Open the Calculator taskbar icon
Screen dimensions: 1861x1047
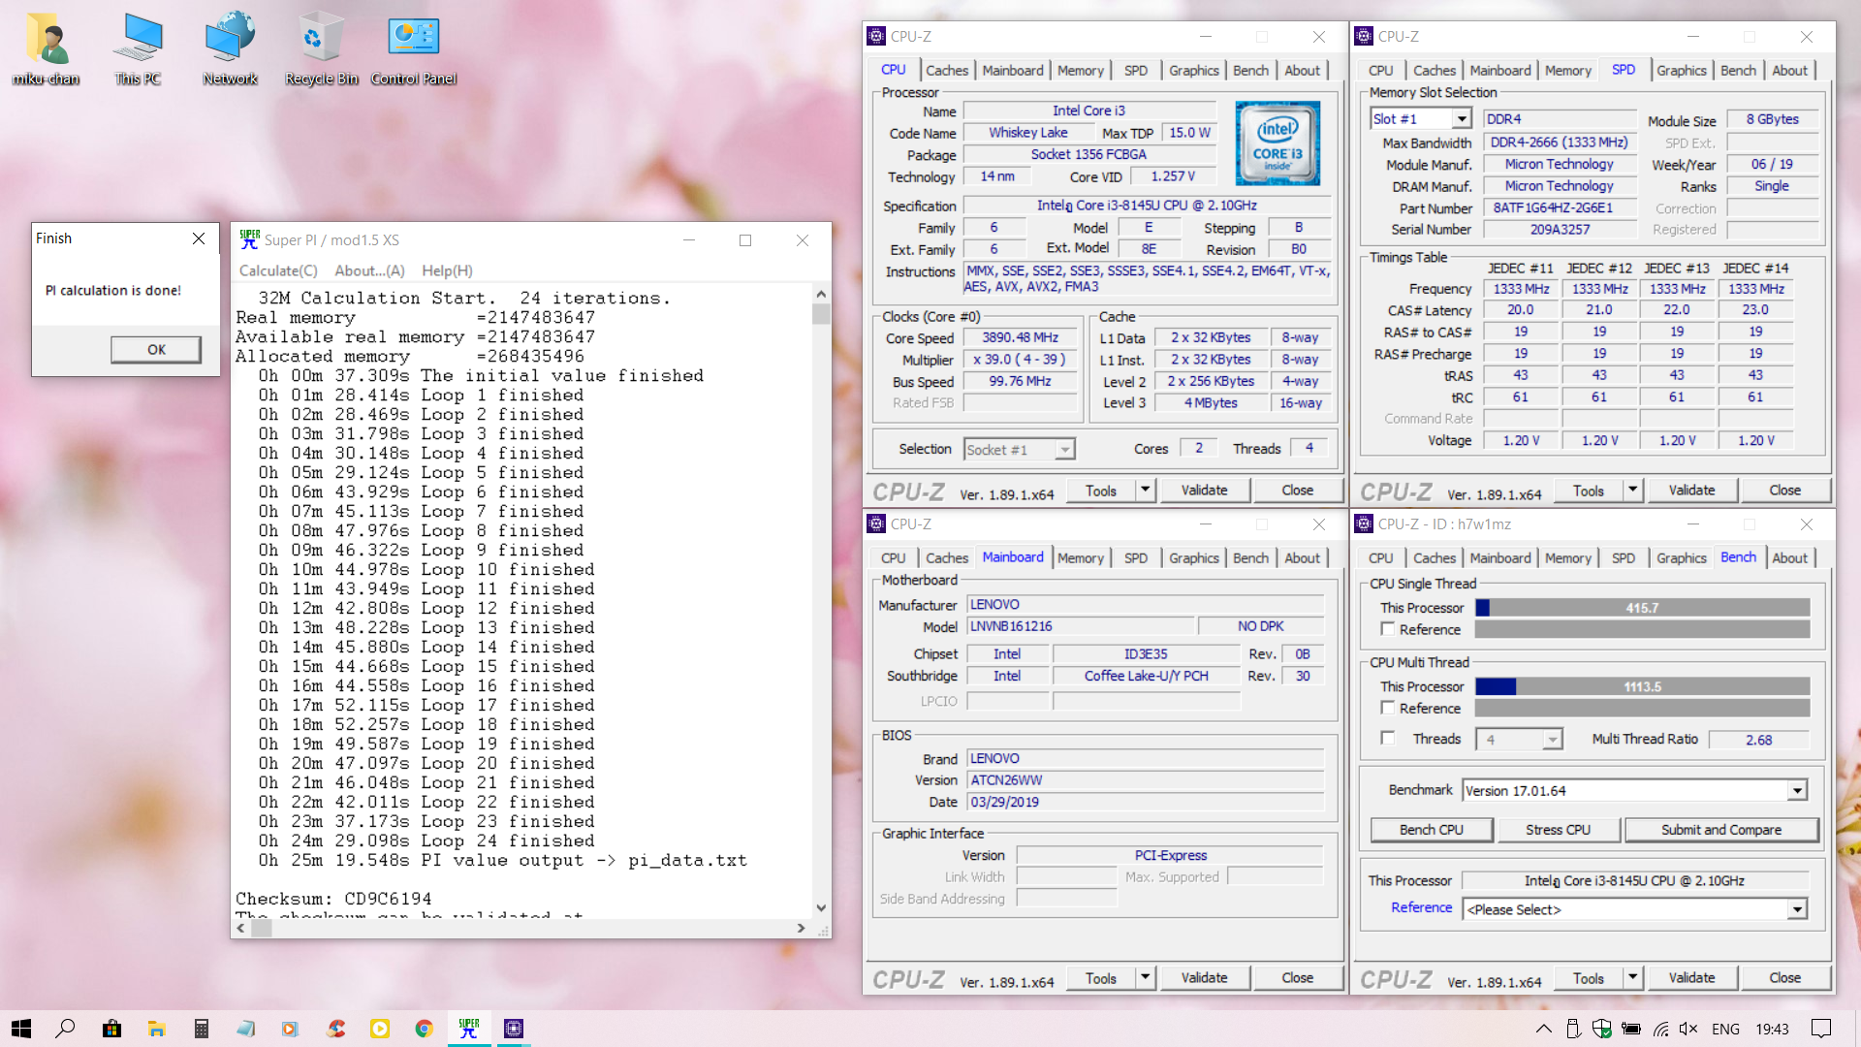click(202, 1029)
